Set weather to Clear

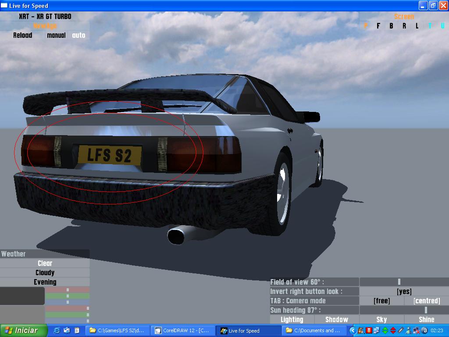tap(45, 263)
